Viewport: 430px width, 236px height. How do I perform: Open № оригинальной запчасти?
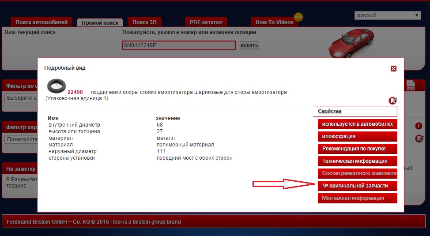click(x=357, y=186)
